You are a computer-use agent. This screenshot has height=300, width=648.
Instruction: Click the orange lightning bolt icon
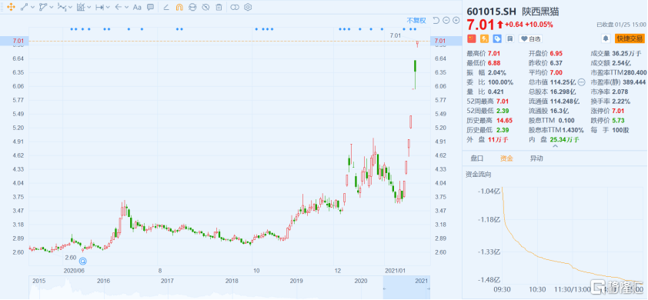click(484, 38)
